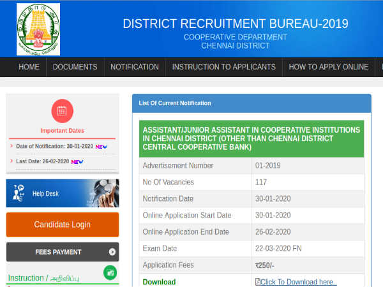Click the Notification Date value in table
The width and height of the screenshot is (383, 287).
273,199
